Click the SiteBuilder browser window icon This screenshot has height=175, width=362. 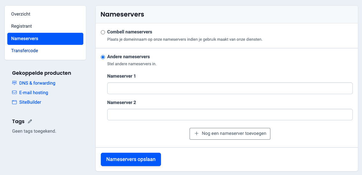coord(14,102)
